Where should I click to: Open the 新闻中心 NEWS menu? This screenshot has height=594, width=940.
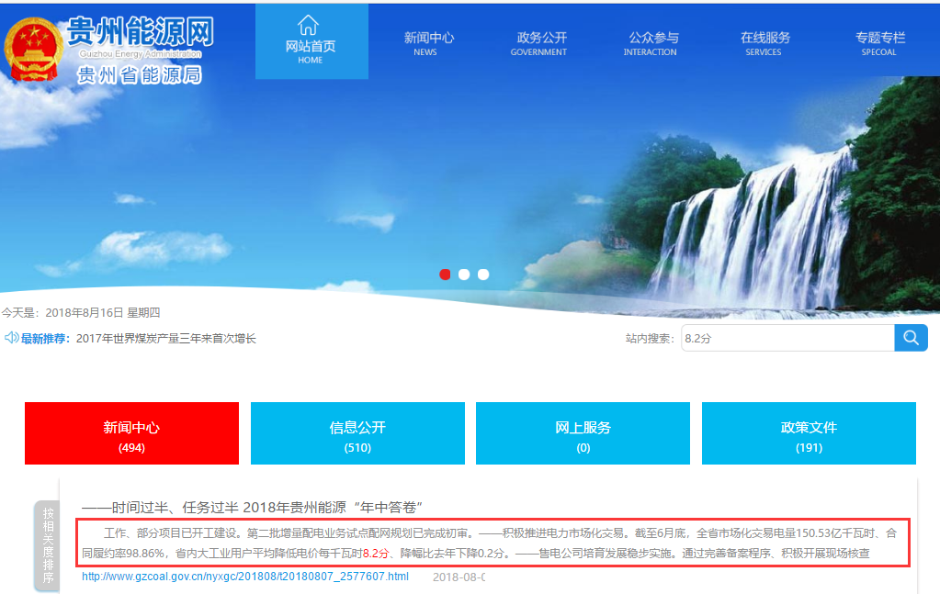tap(428, 43)
